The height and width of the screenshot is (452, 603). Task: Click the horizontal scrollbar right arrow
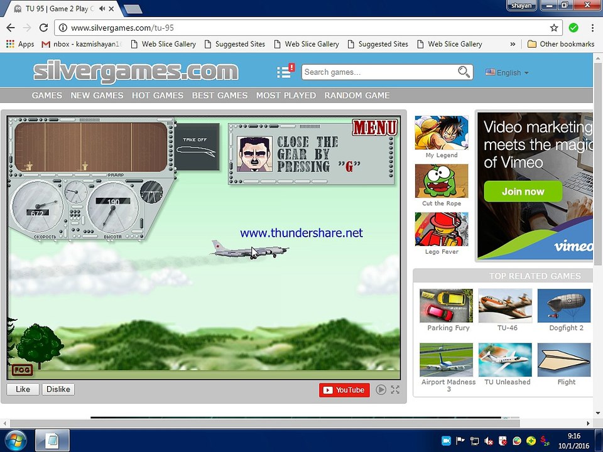[x=588, y=423]
